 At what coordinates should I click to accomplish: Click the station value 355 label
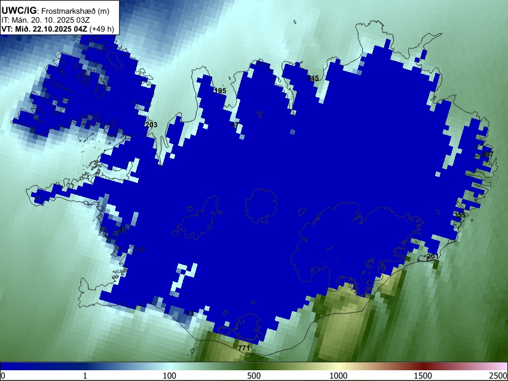[460, 215]
